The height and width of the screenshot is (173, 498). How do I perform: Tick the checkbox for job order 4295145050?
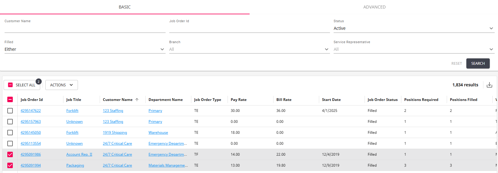coord(10,133)
